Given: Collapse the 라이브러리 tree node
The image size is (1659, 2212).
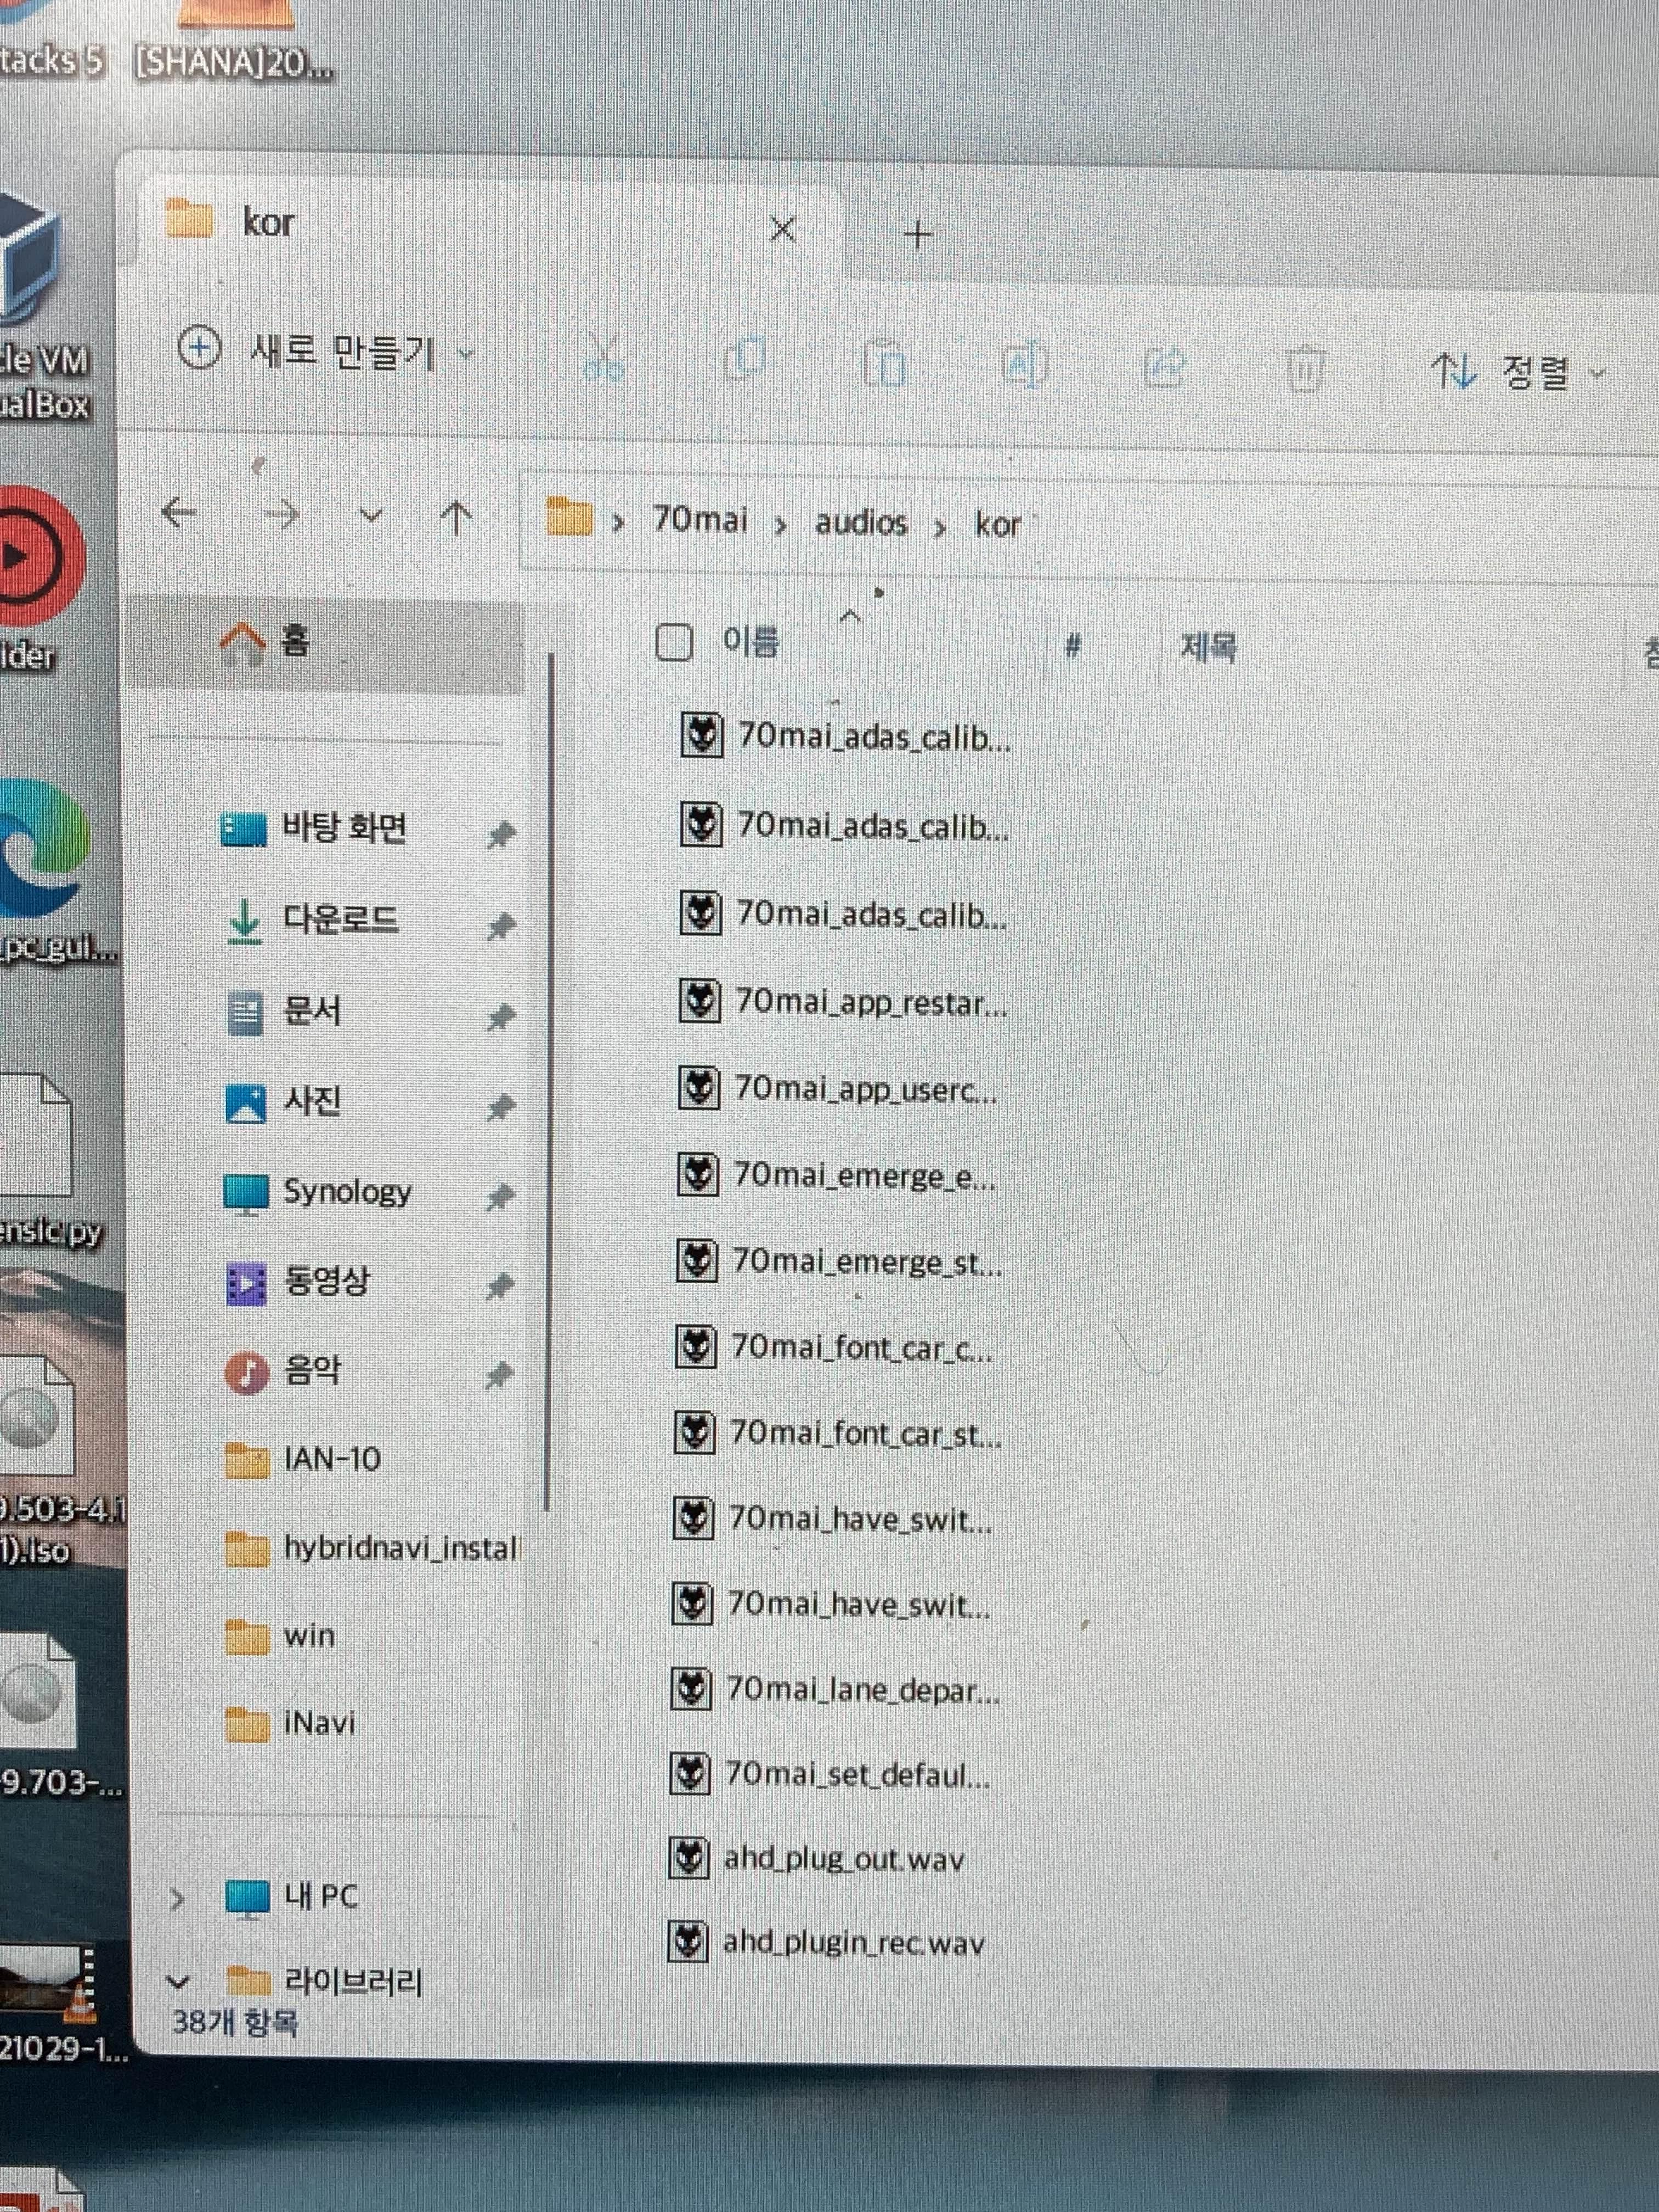Looking at the screenshot, I should (x=179, y=1981).
